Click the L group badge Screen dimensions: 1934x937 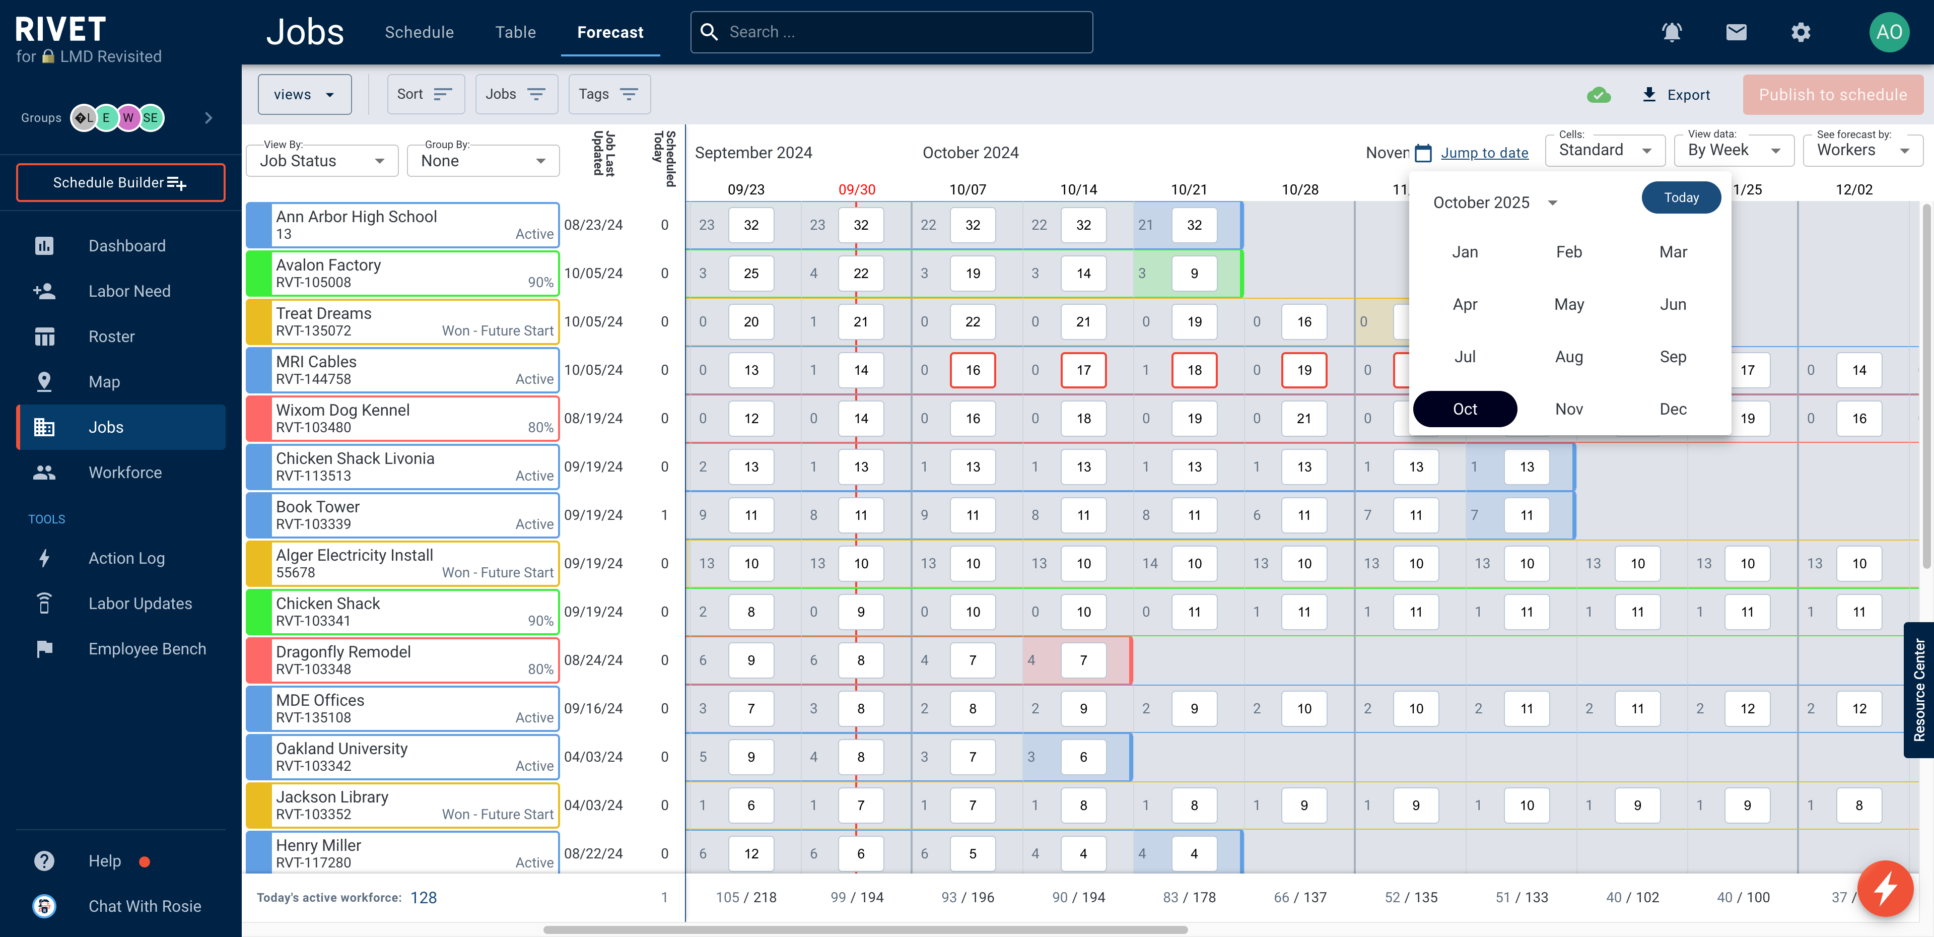point(83,117)
